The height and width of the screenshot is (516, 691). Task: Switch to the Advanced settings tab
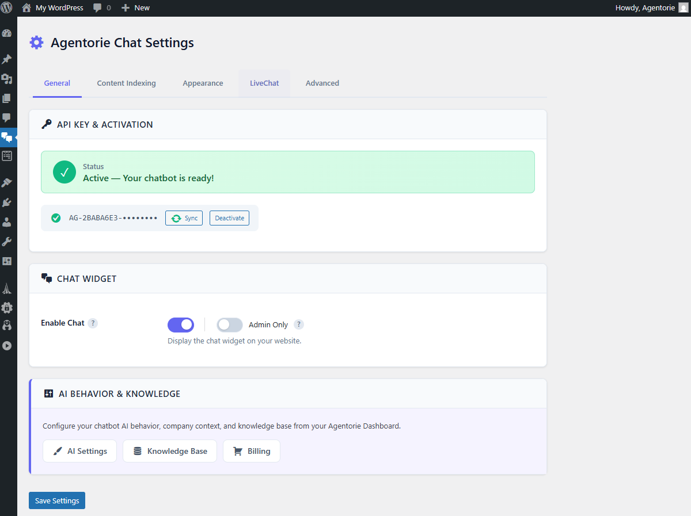tap(322, 83)
